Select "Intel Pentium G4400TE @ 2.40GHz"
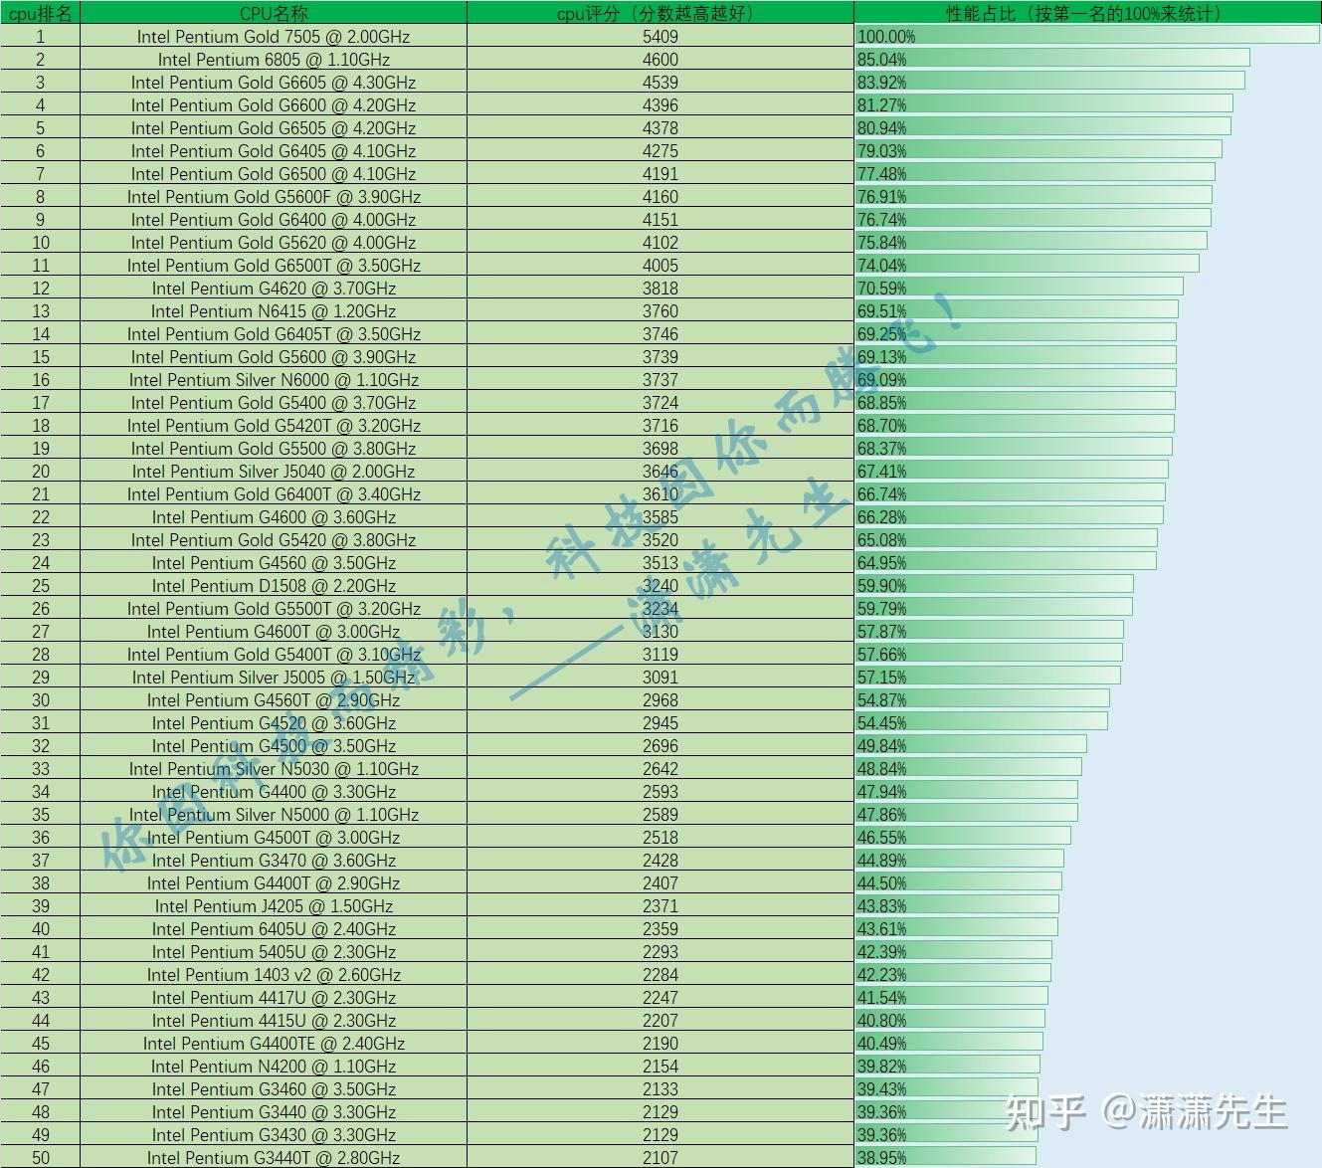This screenshot has width=1322, height=1168. [x=274, y=1043]
